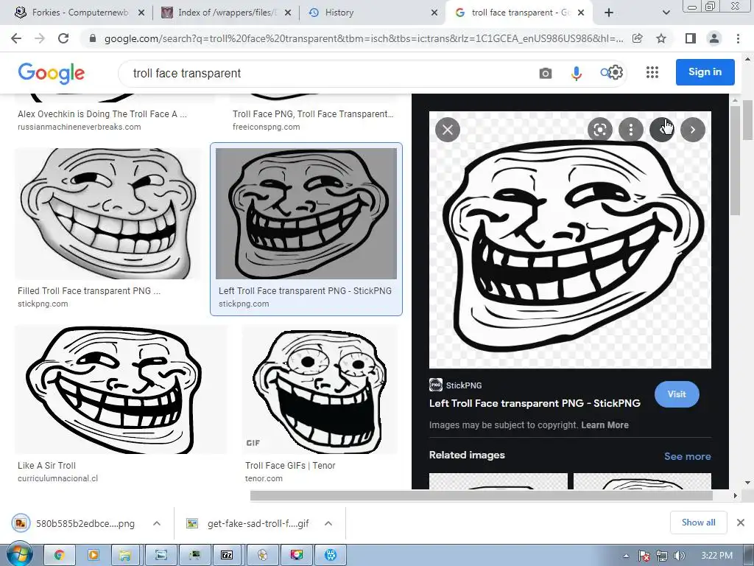
Task: Open tab search dropdown arrow
Action: coord(666,13)
